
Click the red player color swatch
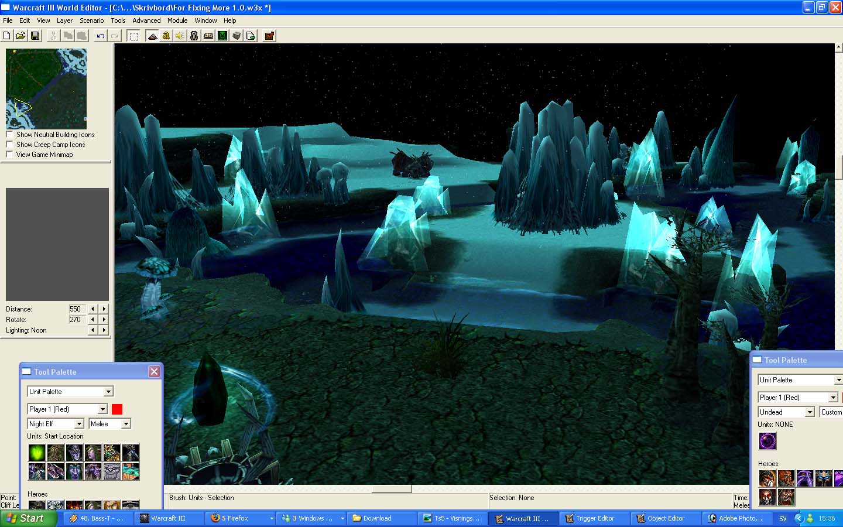[117, 409]
